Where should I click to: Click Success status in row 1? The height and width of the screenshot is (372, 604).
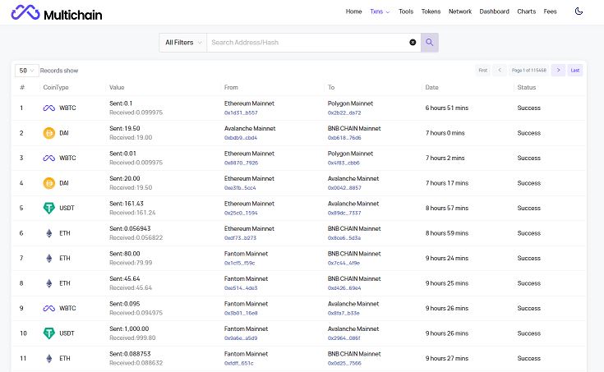(529, 108)
